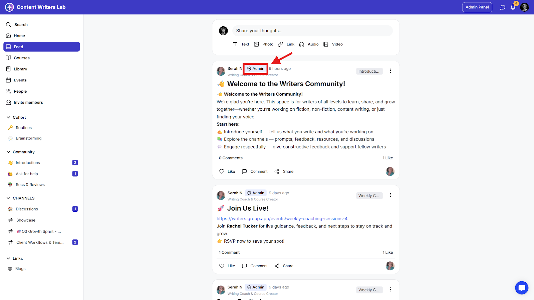This screenshot has height=300, width=534.
Task: Collapse the Links section
Action: pyautogui.click(x=8, y=258)
